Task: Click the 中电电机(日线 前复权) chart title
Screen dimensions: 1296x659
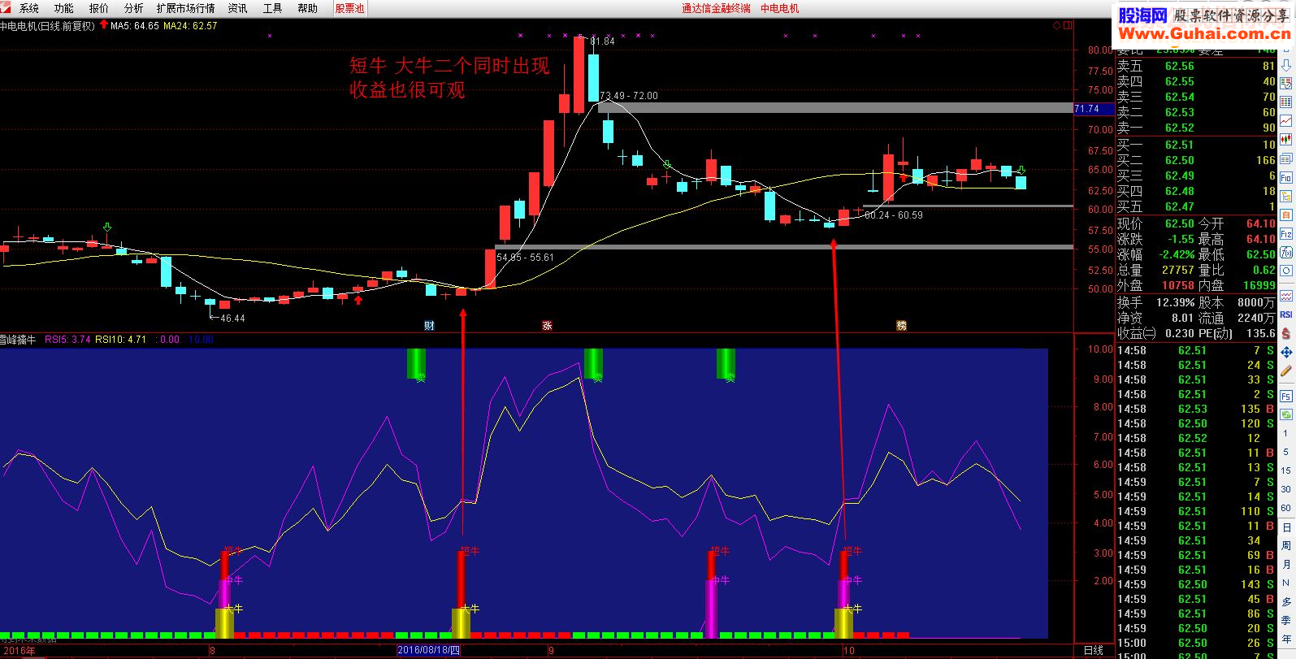Action: 47,26
